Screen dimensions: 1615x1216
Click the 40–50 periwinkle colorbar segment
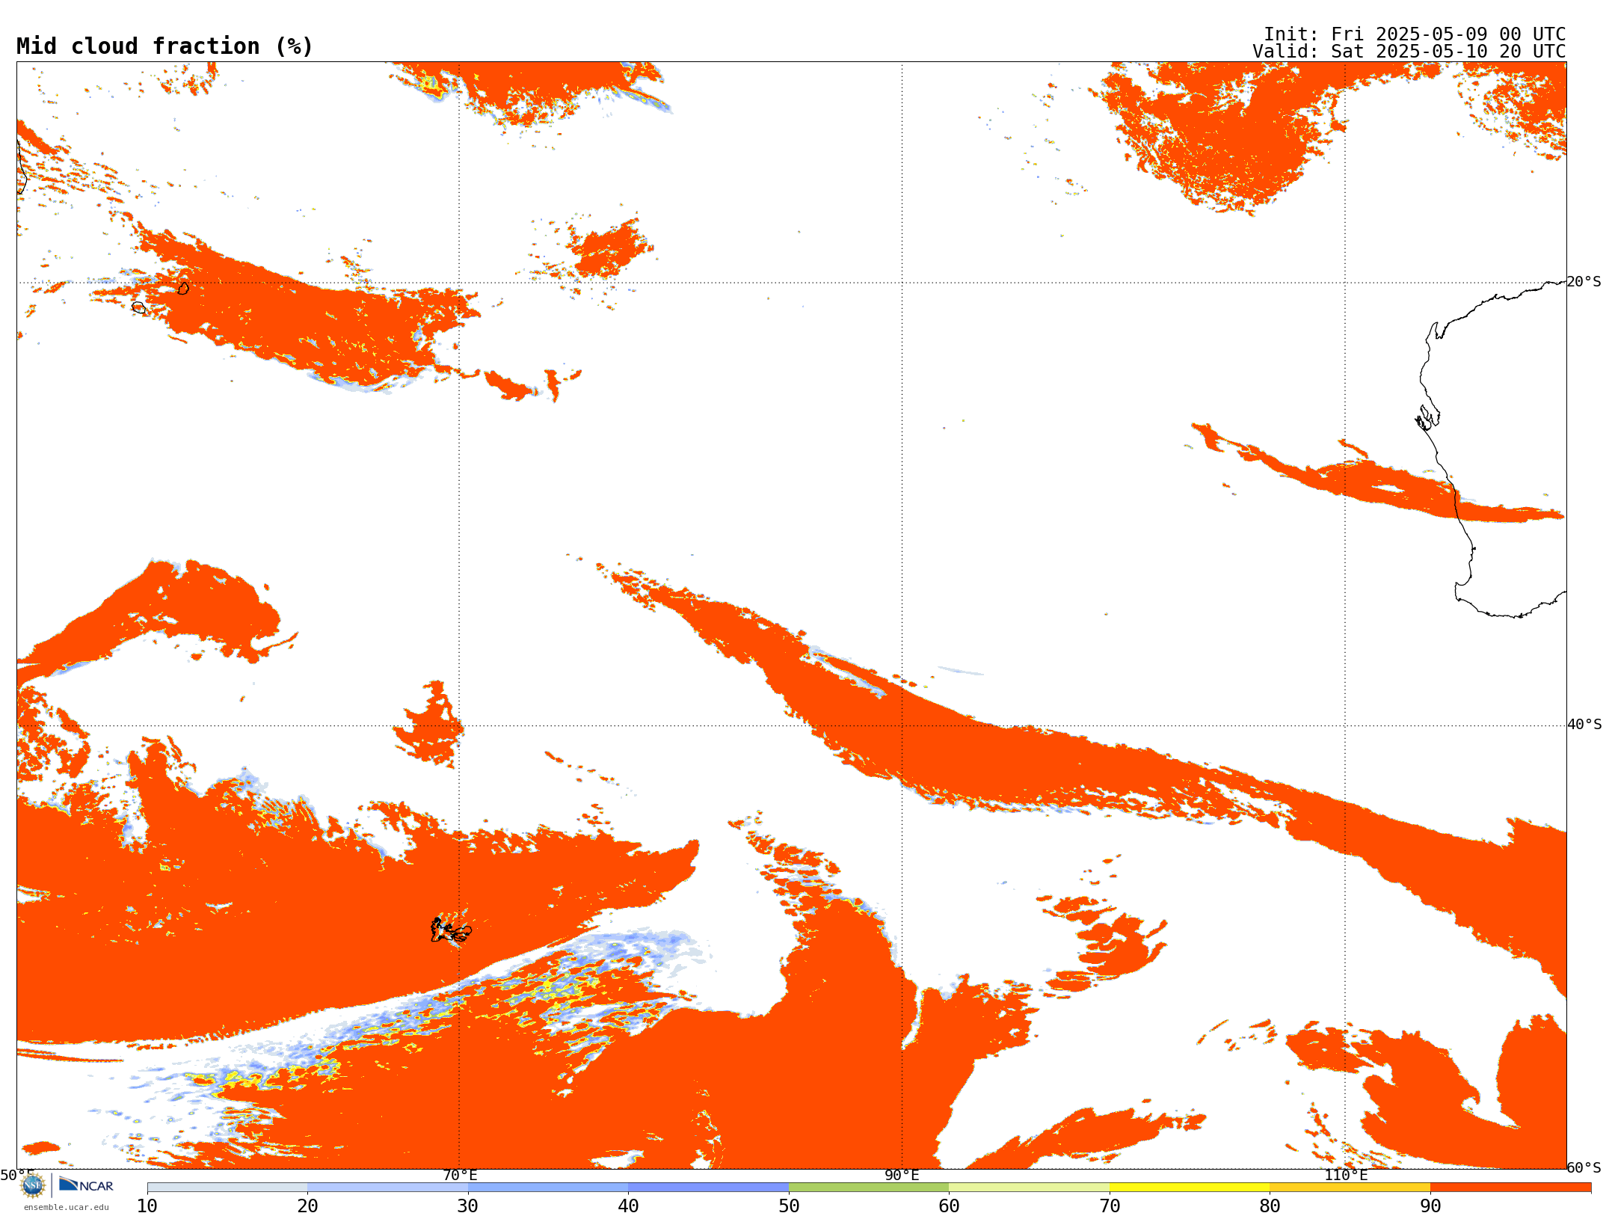(709, 1188)
